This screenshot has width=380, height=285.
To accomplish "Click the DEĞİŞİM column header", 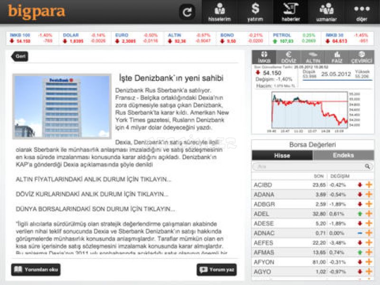I will (340, 176).
